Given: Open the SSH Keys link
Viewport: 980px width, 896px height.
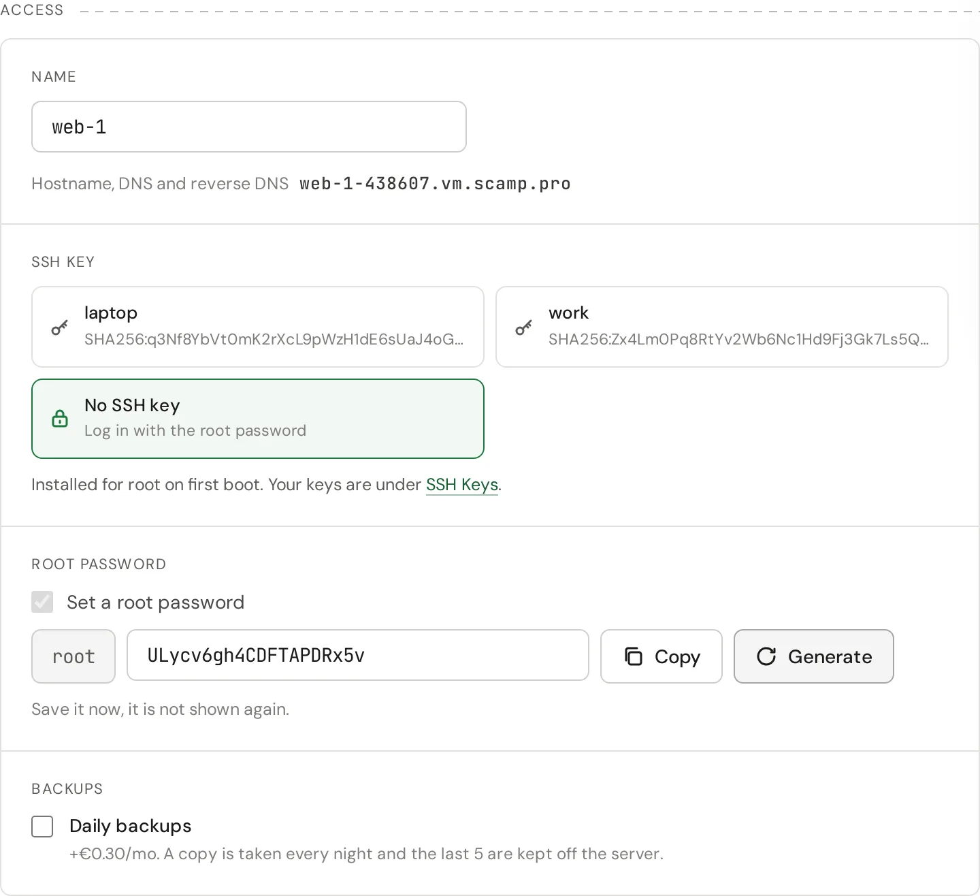Looking at the screenshot, I should click(462, 485).
